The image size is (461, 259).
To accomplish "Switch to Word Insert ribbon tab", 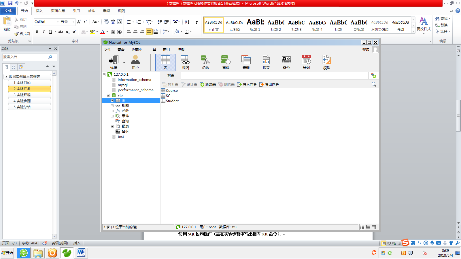I will [x=39, y=11].
